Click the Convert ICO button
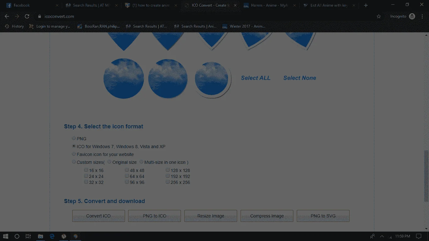429x241 pixels. [99, 216]
